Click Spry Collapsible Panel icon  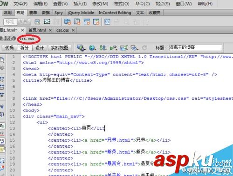pyautogui.click(x=96, y=22)
